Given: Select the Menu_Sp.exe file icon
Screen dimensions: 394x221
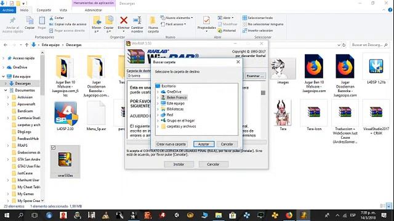Looking at the screenshot, I should [96, 113].
